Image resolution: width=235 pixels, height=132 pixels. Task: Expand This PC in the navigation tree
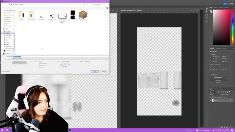coord(2,29)
